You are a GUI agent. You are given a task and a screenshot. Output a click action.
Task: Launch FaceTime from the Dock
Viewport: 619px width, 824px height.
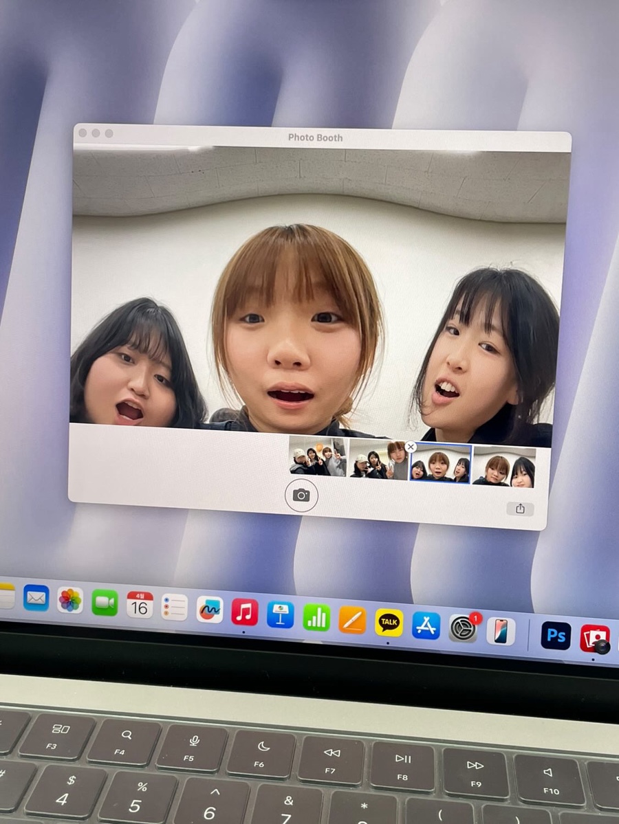(105, 603)
